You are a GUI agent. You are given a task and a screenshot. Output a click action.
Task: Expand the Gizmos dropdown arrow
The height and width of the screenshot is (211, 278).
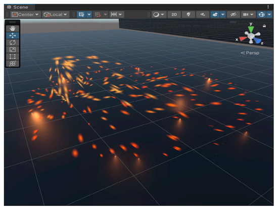pyautogui.click(x=269, y=15)
